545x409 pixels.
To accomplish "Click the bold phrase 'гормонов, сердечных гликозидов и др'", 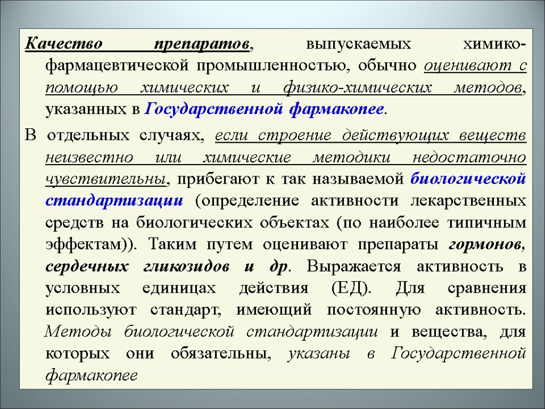I will click(x=285, y=255).
